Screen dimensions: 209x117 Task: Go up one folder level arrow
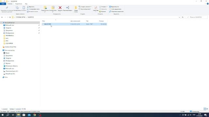pos(10,17)
